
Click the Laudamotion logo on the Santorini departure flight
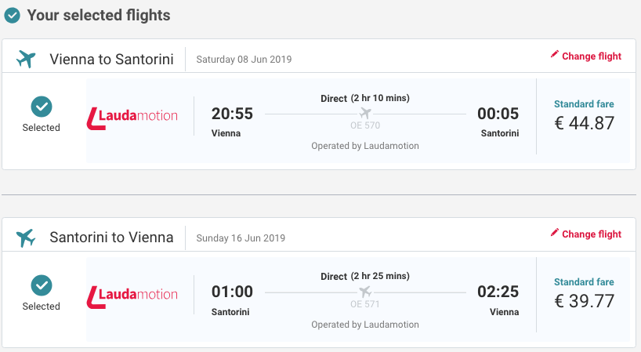[132, 295]
